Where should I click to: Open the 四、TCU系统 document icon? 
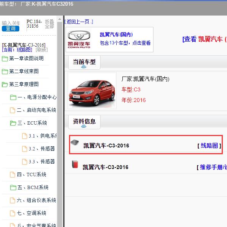pos(13,175)
